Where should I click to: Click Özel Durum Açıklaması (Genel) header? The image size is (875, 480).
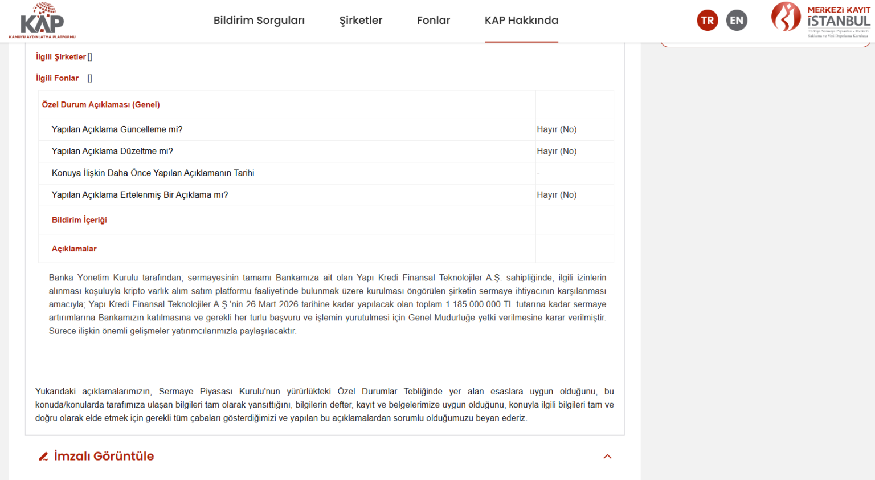[101, 104]
